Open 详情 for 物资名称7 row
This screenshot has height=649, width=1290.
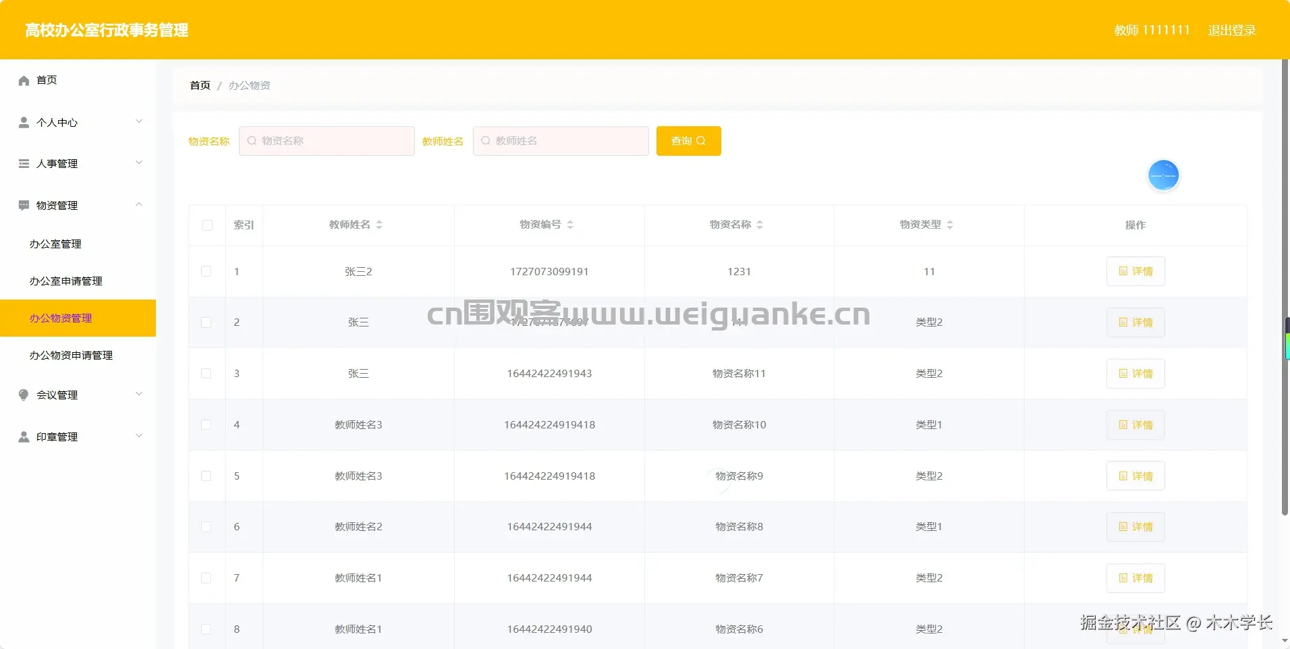[1135, 578]
